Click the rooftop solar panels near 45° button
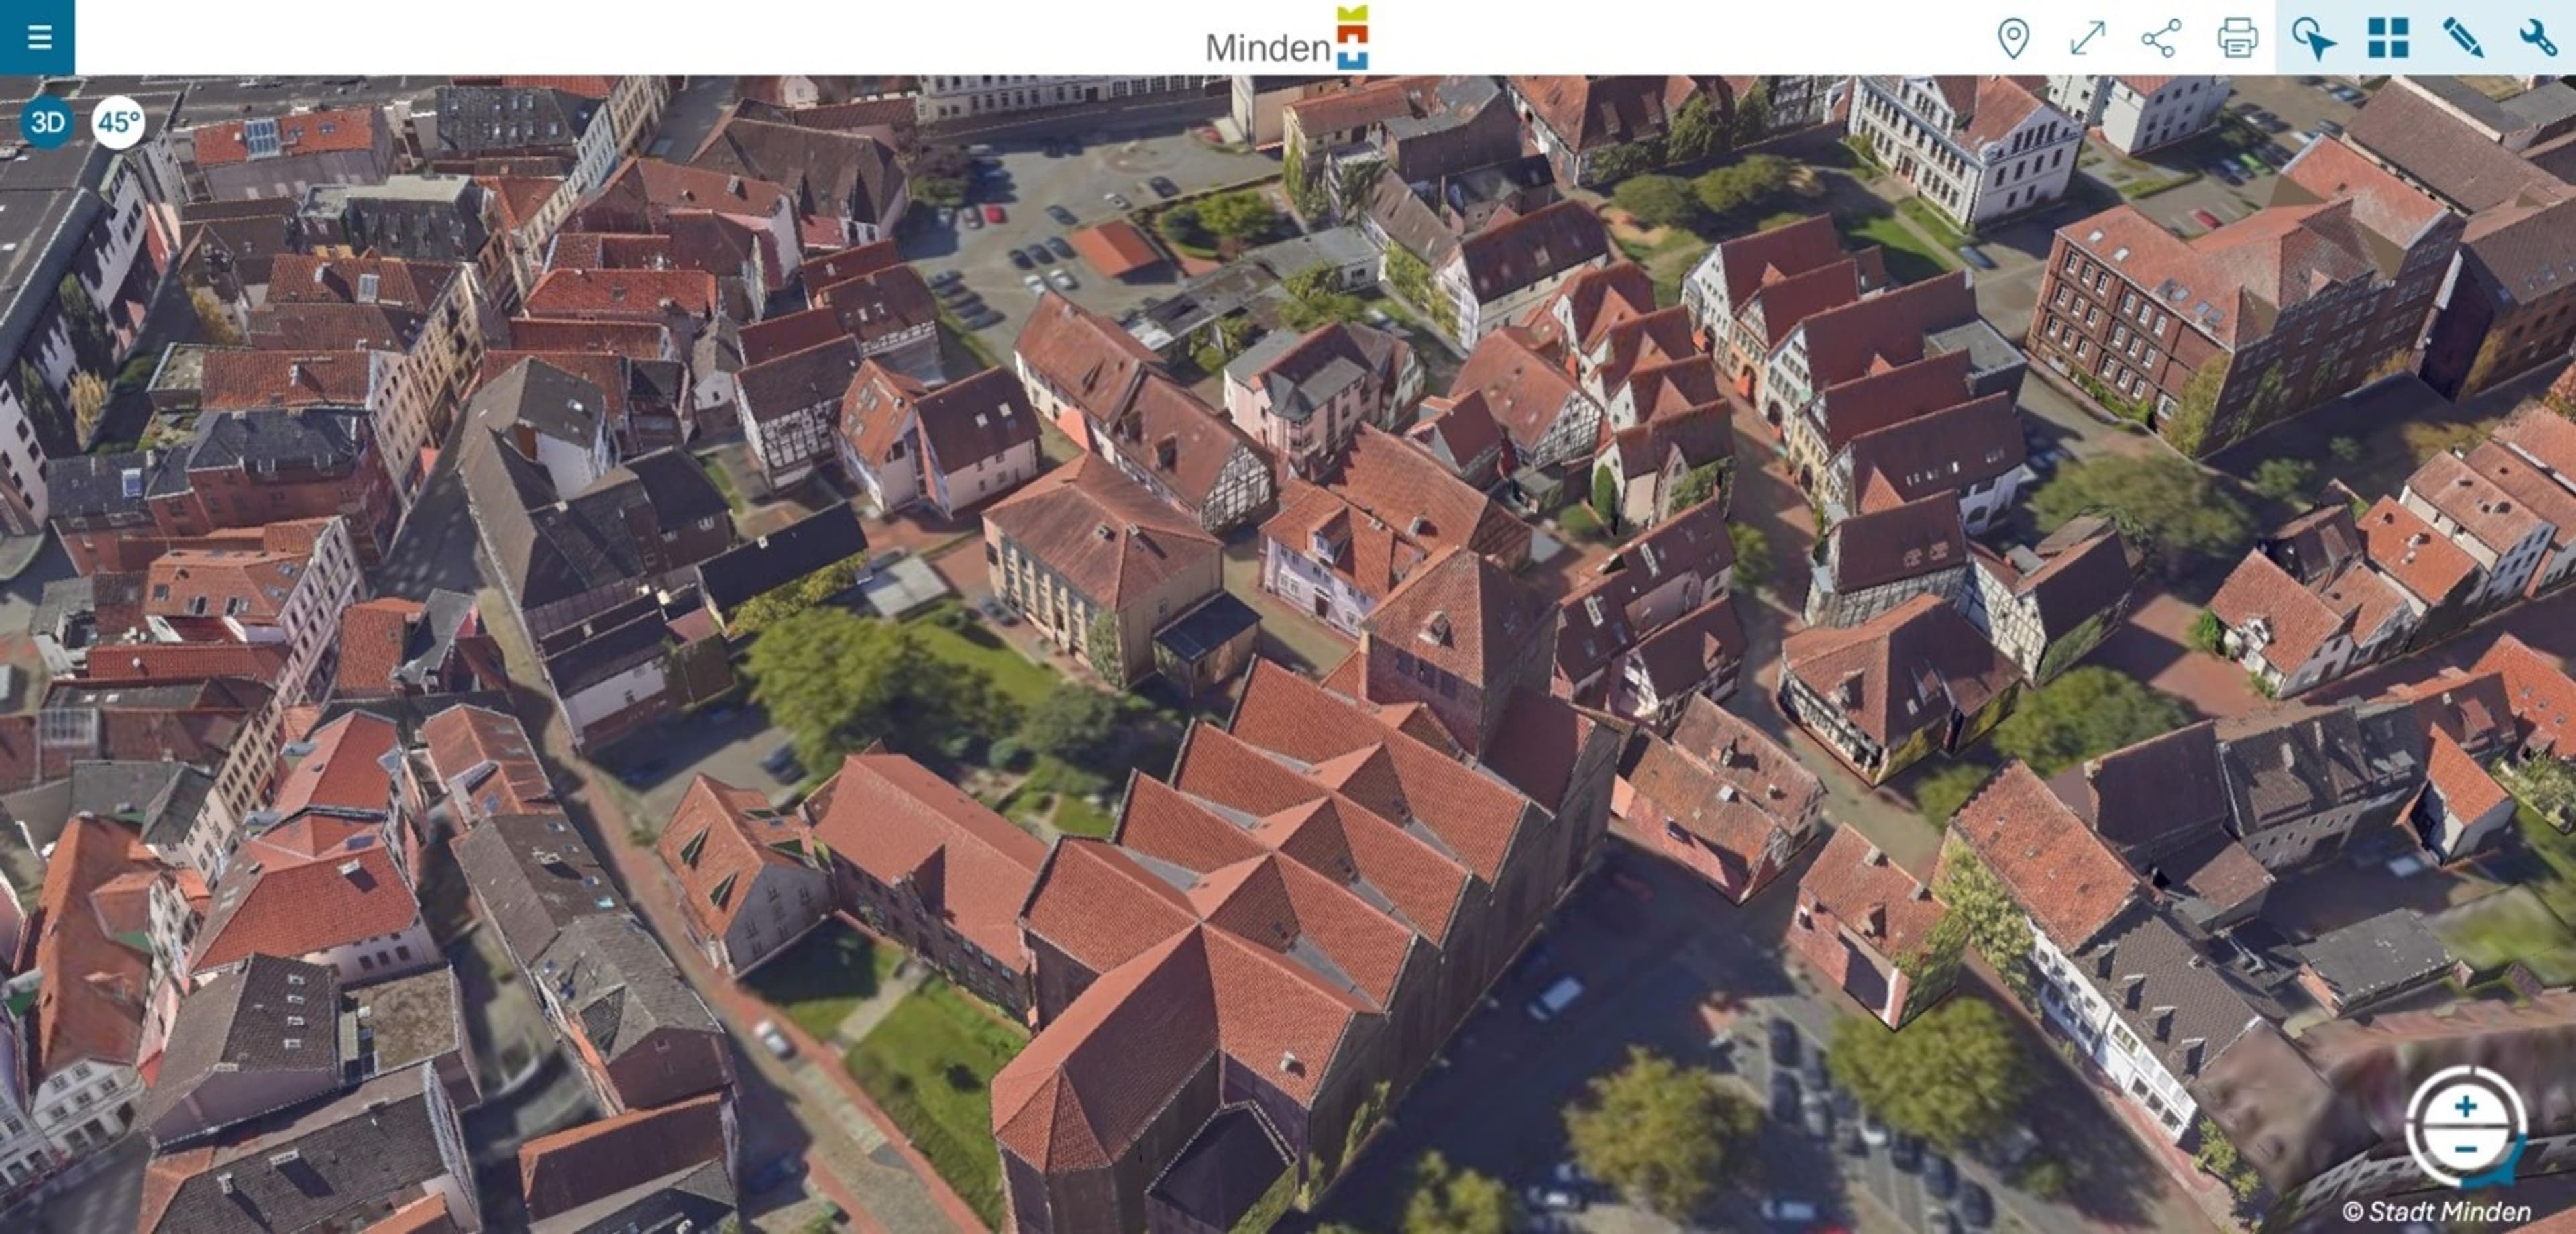The width and height of the screenshot is (2576, 1234). pyautogui.click(x=262, y=137)
